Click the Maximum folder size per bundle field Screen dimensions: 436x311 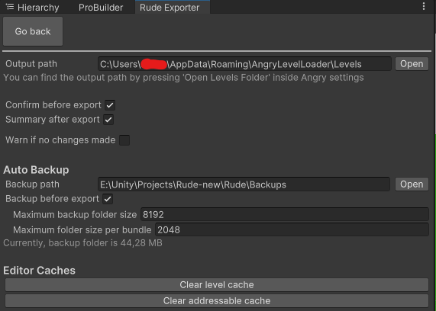pyautogui.click(x=292, y=230)
